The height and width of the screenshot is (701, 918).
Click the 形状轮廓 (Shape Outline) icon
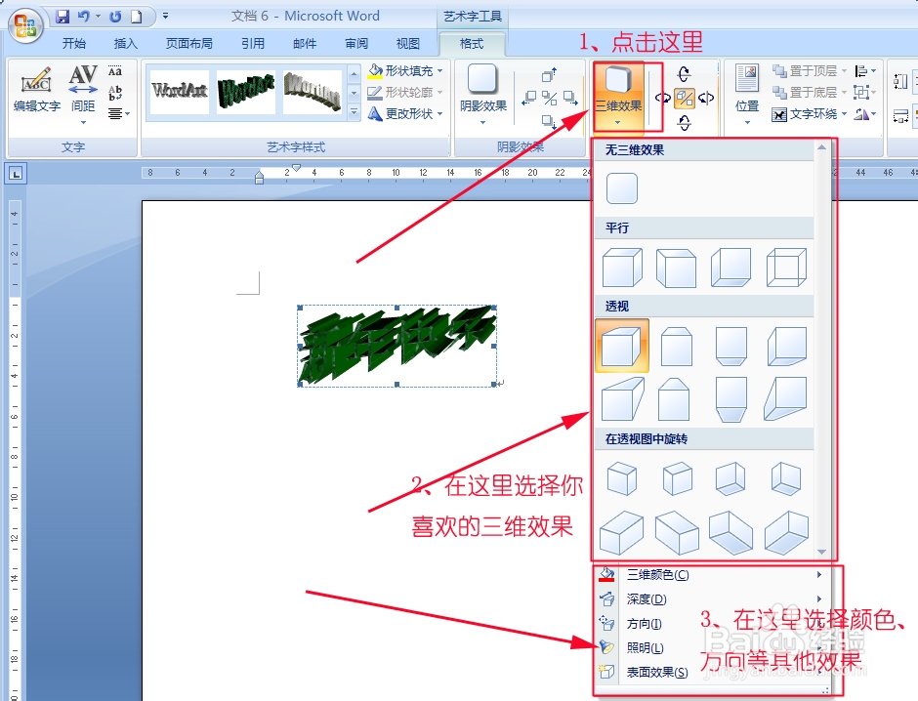tap(403, 92)
